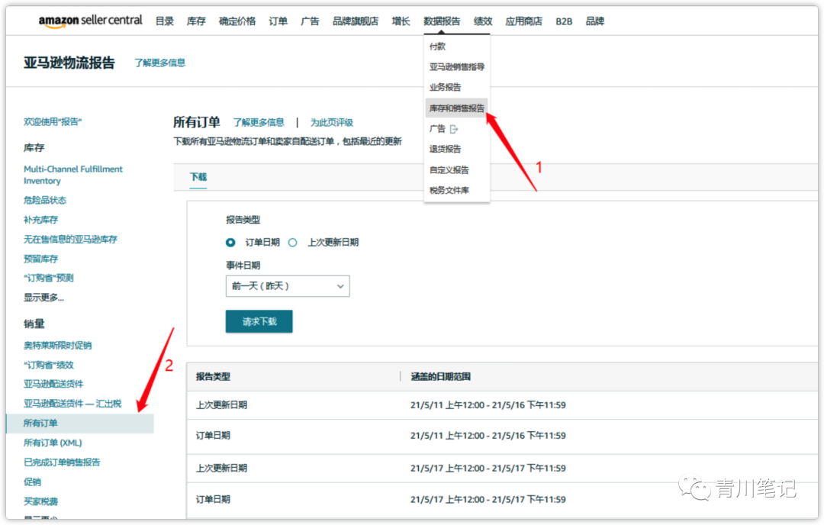Image resolution: width=824 pixels, height=525 pixels.
Task: Switch to the 下载 tab
Action: coord(198,176)
